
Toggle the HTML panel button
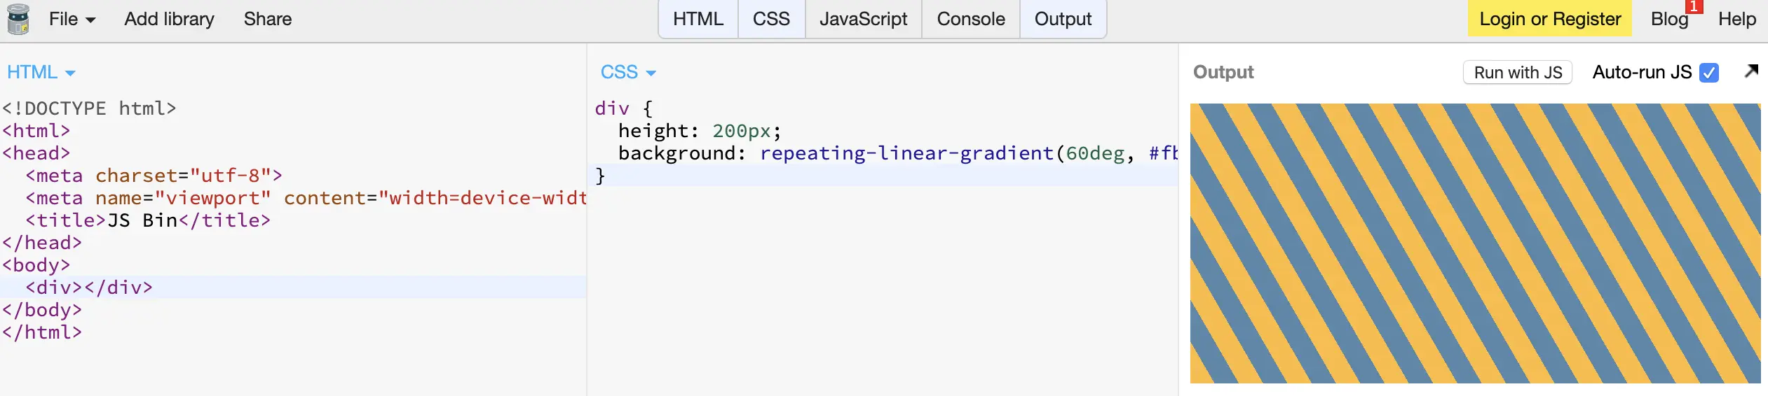(x=698, y=19)
